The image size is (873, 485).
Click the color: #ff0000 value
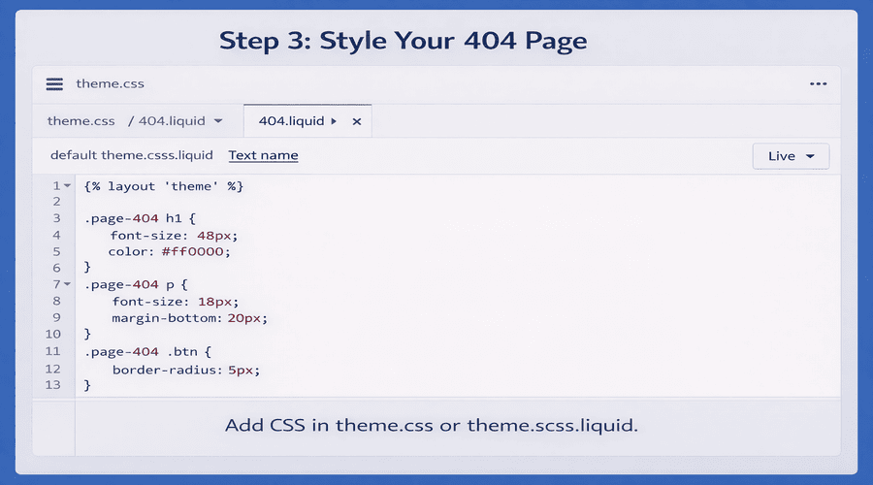coord(193,251)
